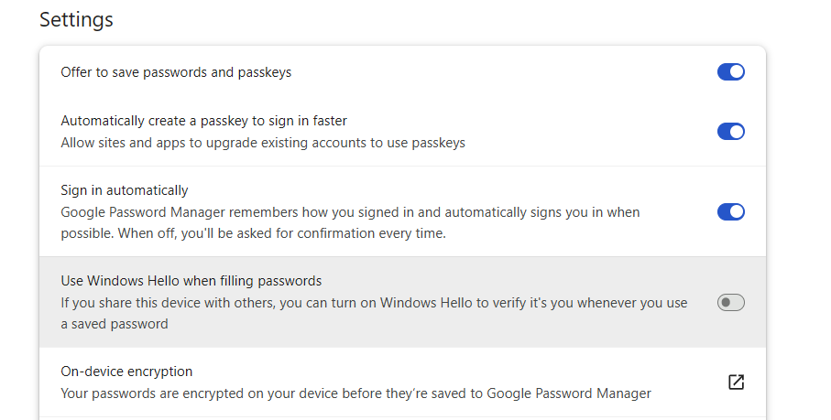
Task: Click 'Automatically create a passkey' title text
Action: [x=204, y=121]
